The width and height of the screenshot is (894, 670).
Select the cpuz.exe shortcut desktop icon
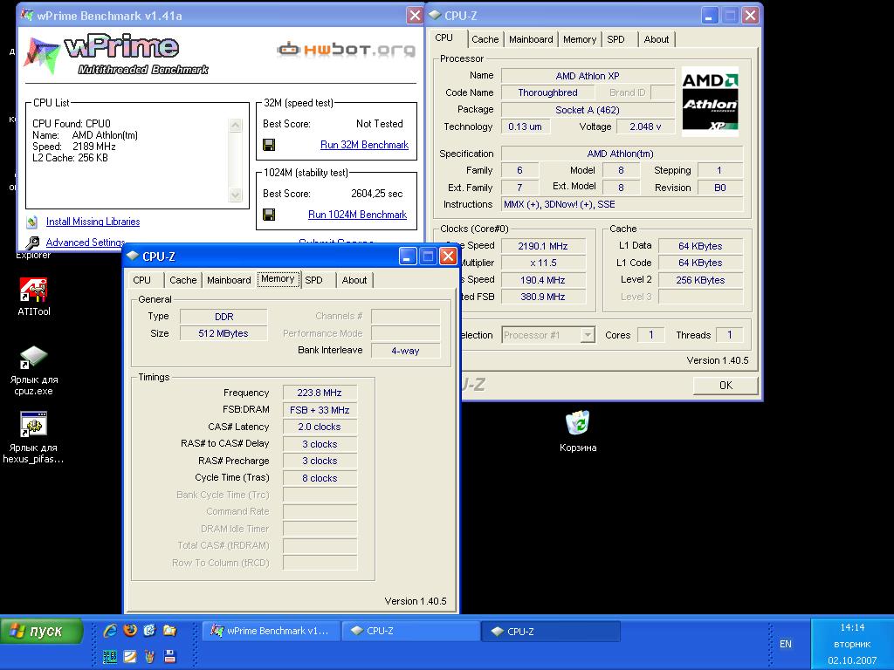[34, 371]
